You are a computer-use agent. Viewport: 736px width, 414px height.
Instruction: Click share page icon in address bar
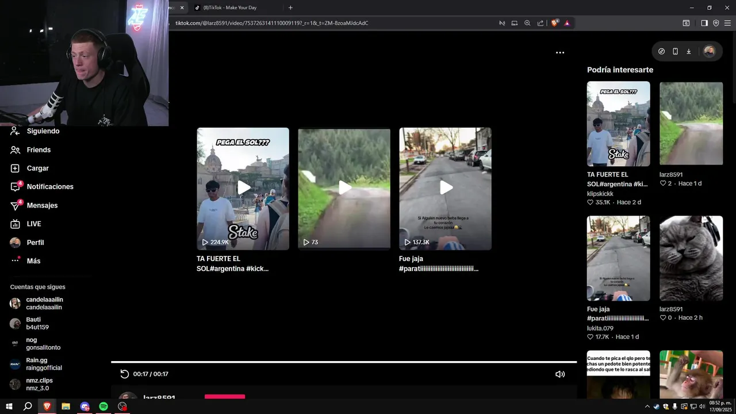540,23
